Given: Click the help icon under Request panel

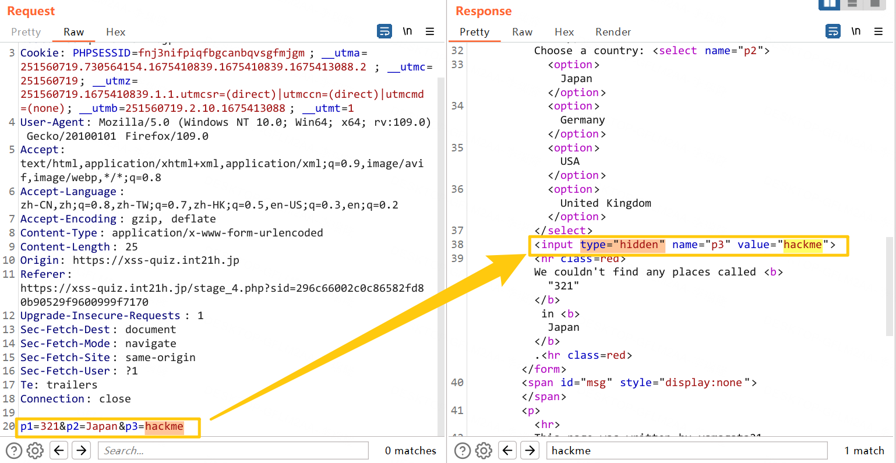Looking at the screenshot, I should coord(14,450).
